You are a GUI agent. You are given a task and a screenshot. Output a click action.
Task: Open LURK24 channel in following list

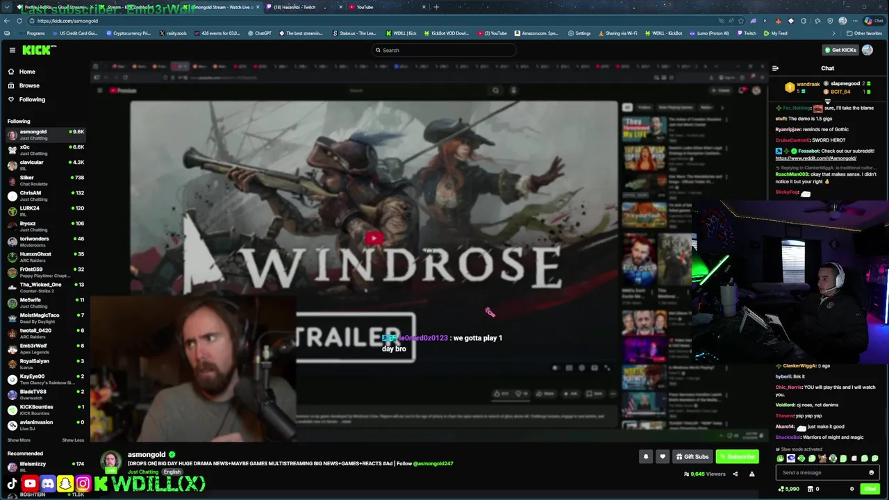click(x=45, y=211)
